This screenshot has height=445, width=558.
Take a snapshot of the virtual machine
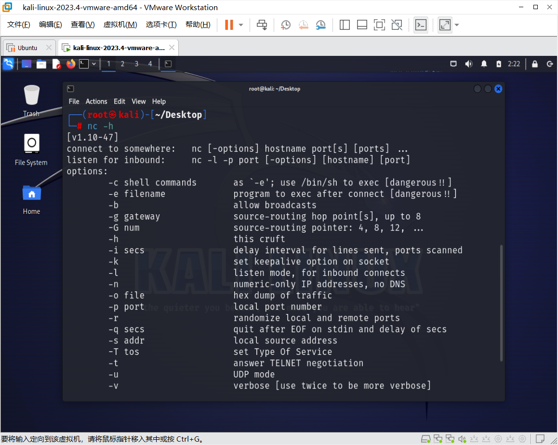tap(286, 25)
